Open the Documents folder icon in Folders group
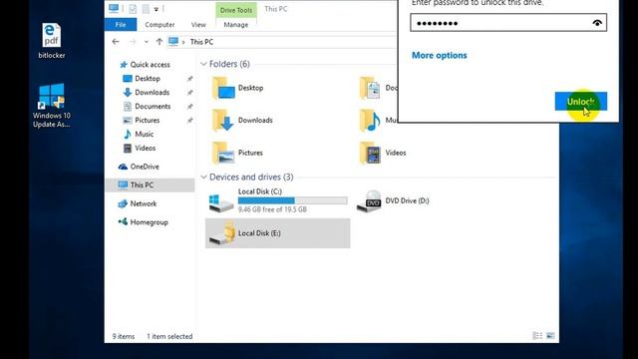 click(370, 88)
